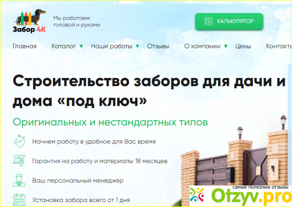Click the calendar icon beside Установка забора
292x207 pixels.
(x=19, y=198)
